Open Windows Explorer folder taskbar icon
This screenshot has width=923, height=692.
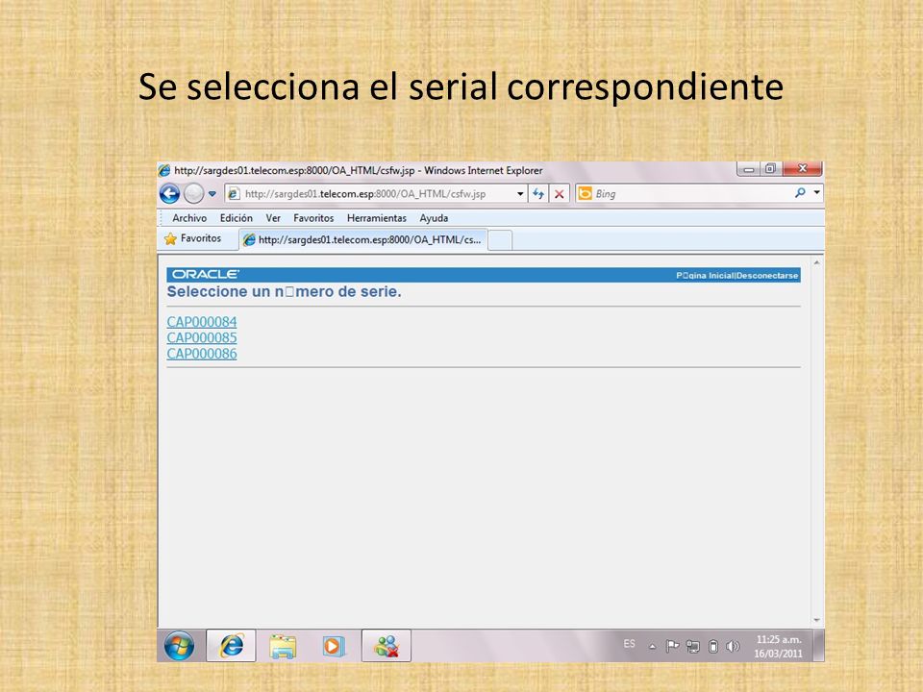tap(283, 646)
